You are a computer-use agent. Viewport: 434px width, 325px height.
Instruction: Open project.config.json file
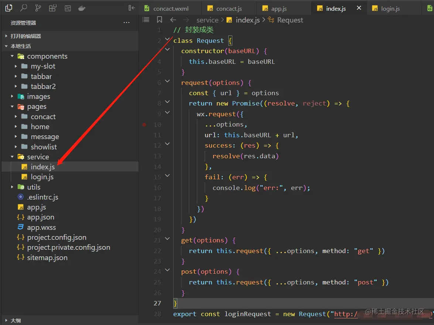click(69, 238)
